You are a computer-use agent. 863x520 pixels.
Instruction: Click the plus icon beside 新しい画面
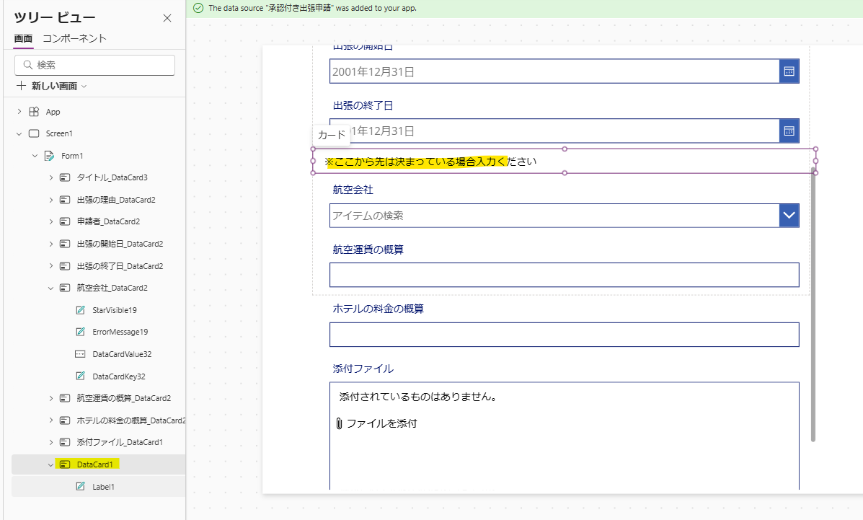[21, 86]
